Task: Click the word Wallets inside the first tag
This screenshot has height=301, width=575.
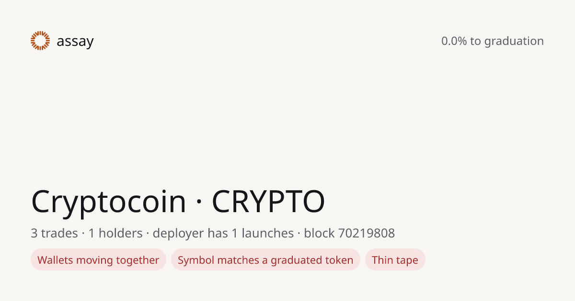Action: click(x=55, y=260)
